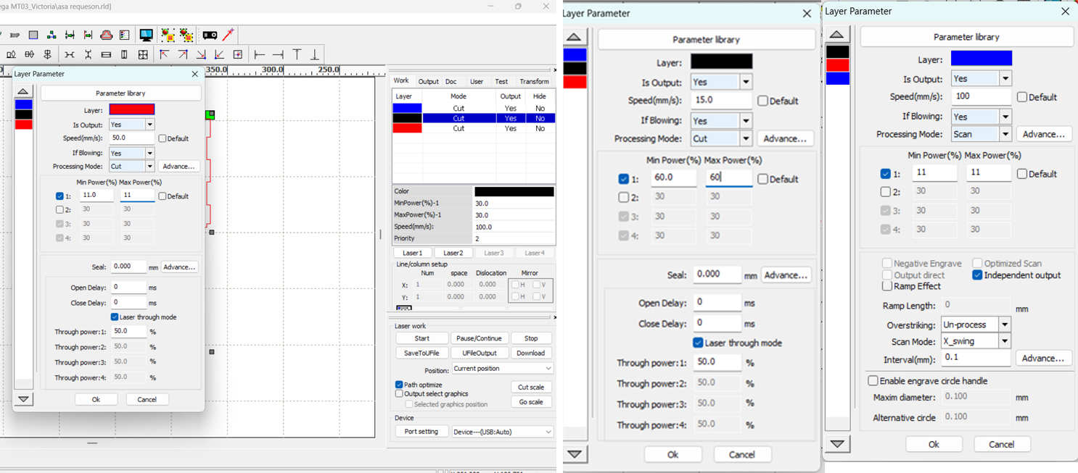Click the align top edge icon

pos(297,54)
